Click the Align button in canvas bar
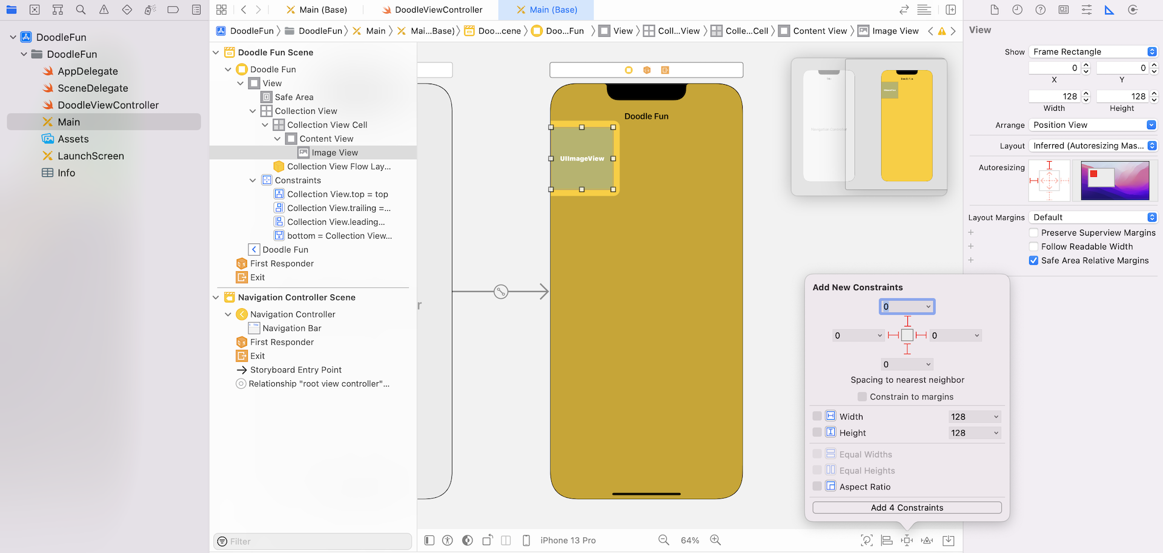Viewport: 1163px width, 553px height. pyautogui.click(x=887, y=540)
